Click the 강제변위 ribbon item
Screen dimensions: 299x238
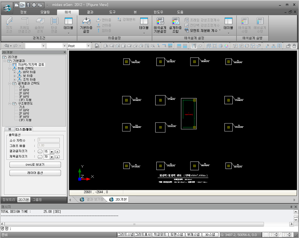[126, 19]
